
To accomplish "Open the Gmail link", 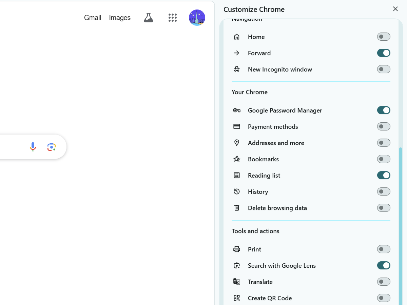I will pos(93,18).
